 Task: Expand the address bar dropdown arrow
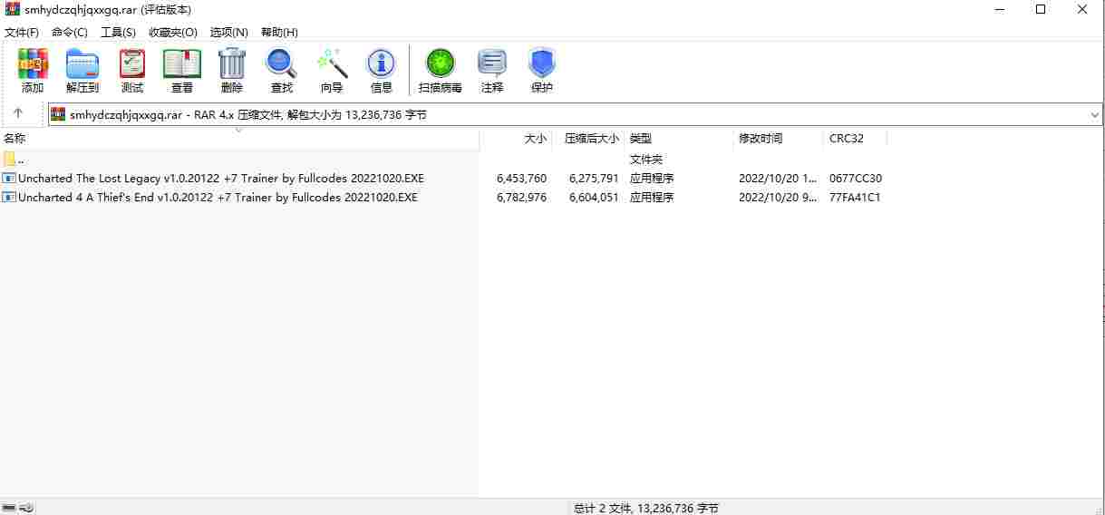pyautogui.click(x=1095, y=115)
